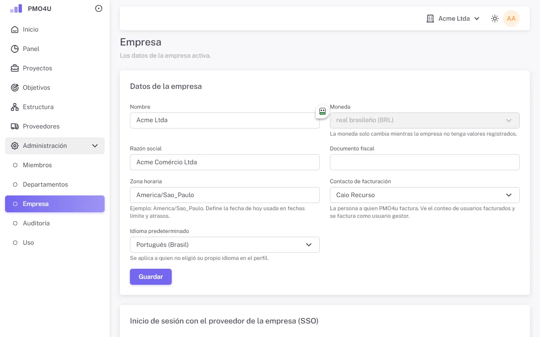Click the Inicio home icon
Viewport: 540px width, 337px height.
coord(15,29)
